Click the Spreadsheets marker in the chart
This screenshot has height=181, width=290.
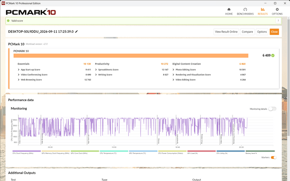point(177,139)
